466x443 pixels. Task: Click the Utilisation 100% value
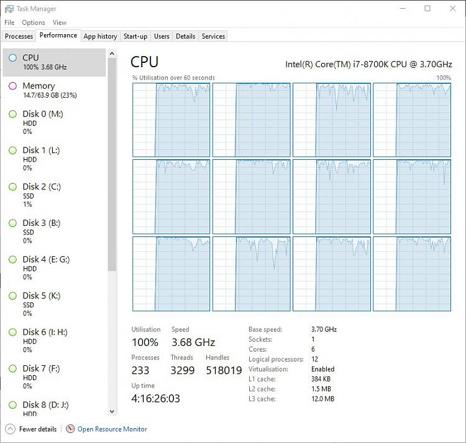145,342
